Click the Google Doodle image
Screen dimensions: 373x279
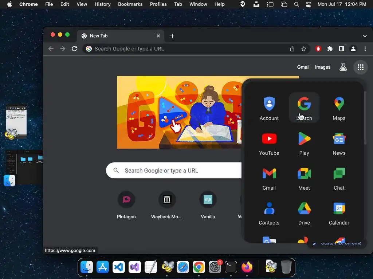pyautogui.click(x=180, y=112)
